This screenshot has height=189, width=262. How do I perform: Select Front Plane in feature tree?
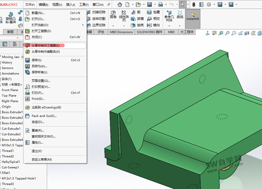coord(10,90)
